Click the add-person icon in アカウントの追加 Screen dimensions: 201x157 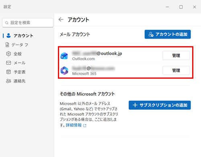tap(151, 35)
